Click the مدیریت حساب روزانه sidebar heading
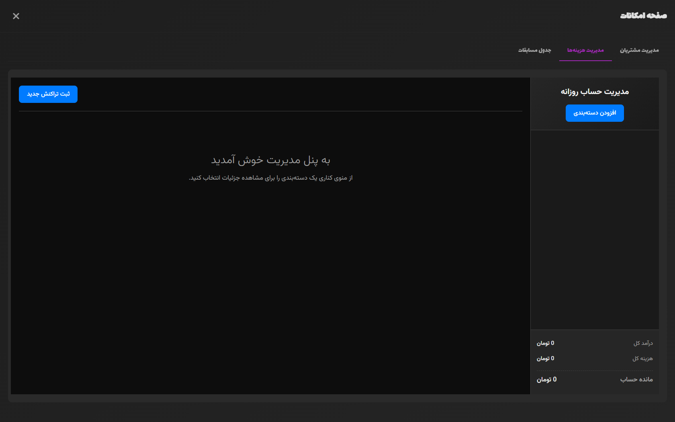 (x=595, y=92)
